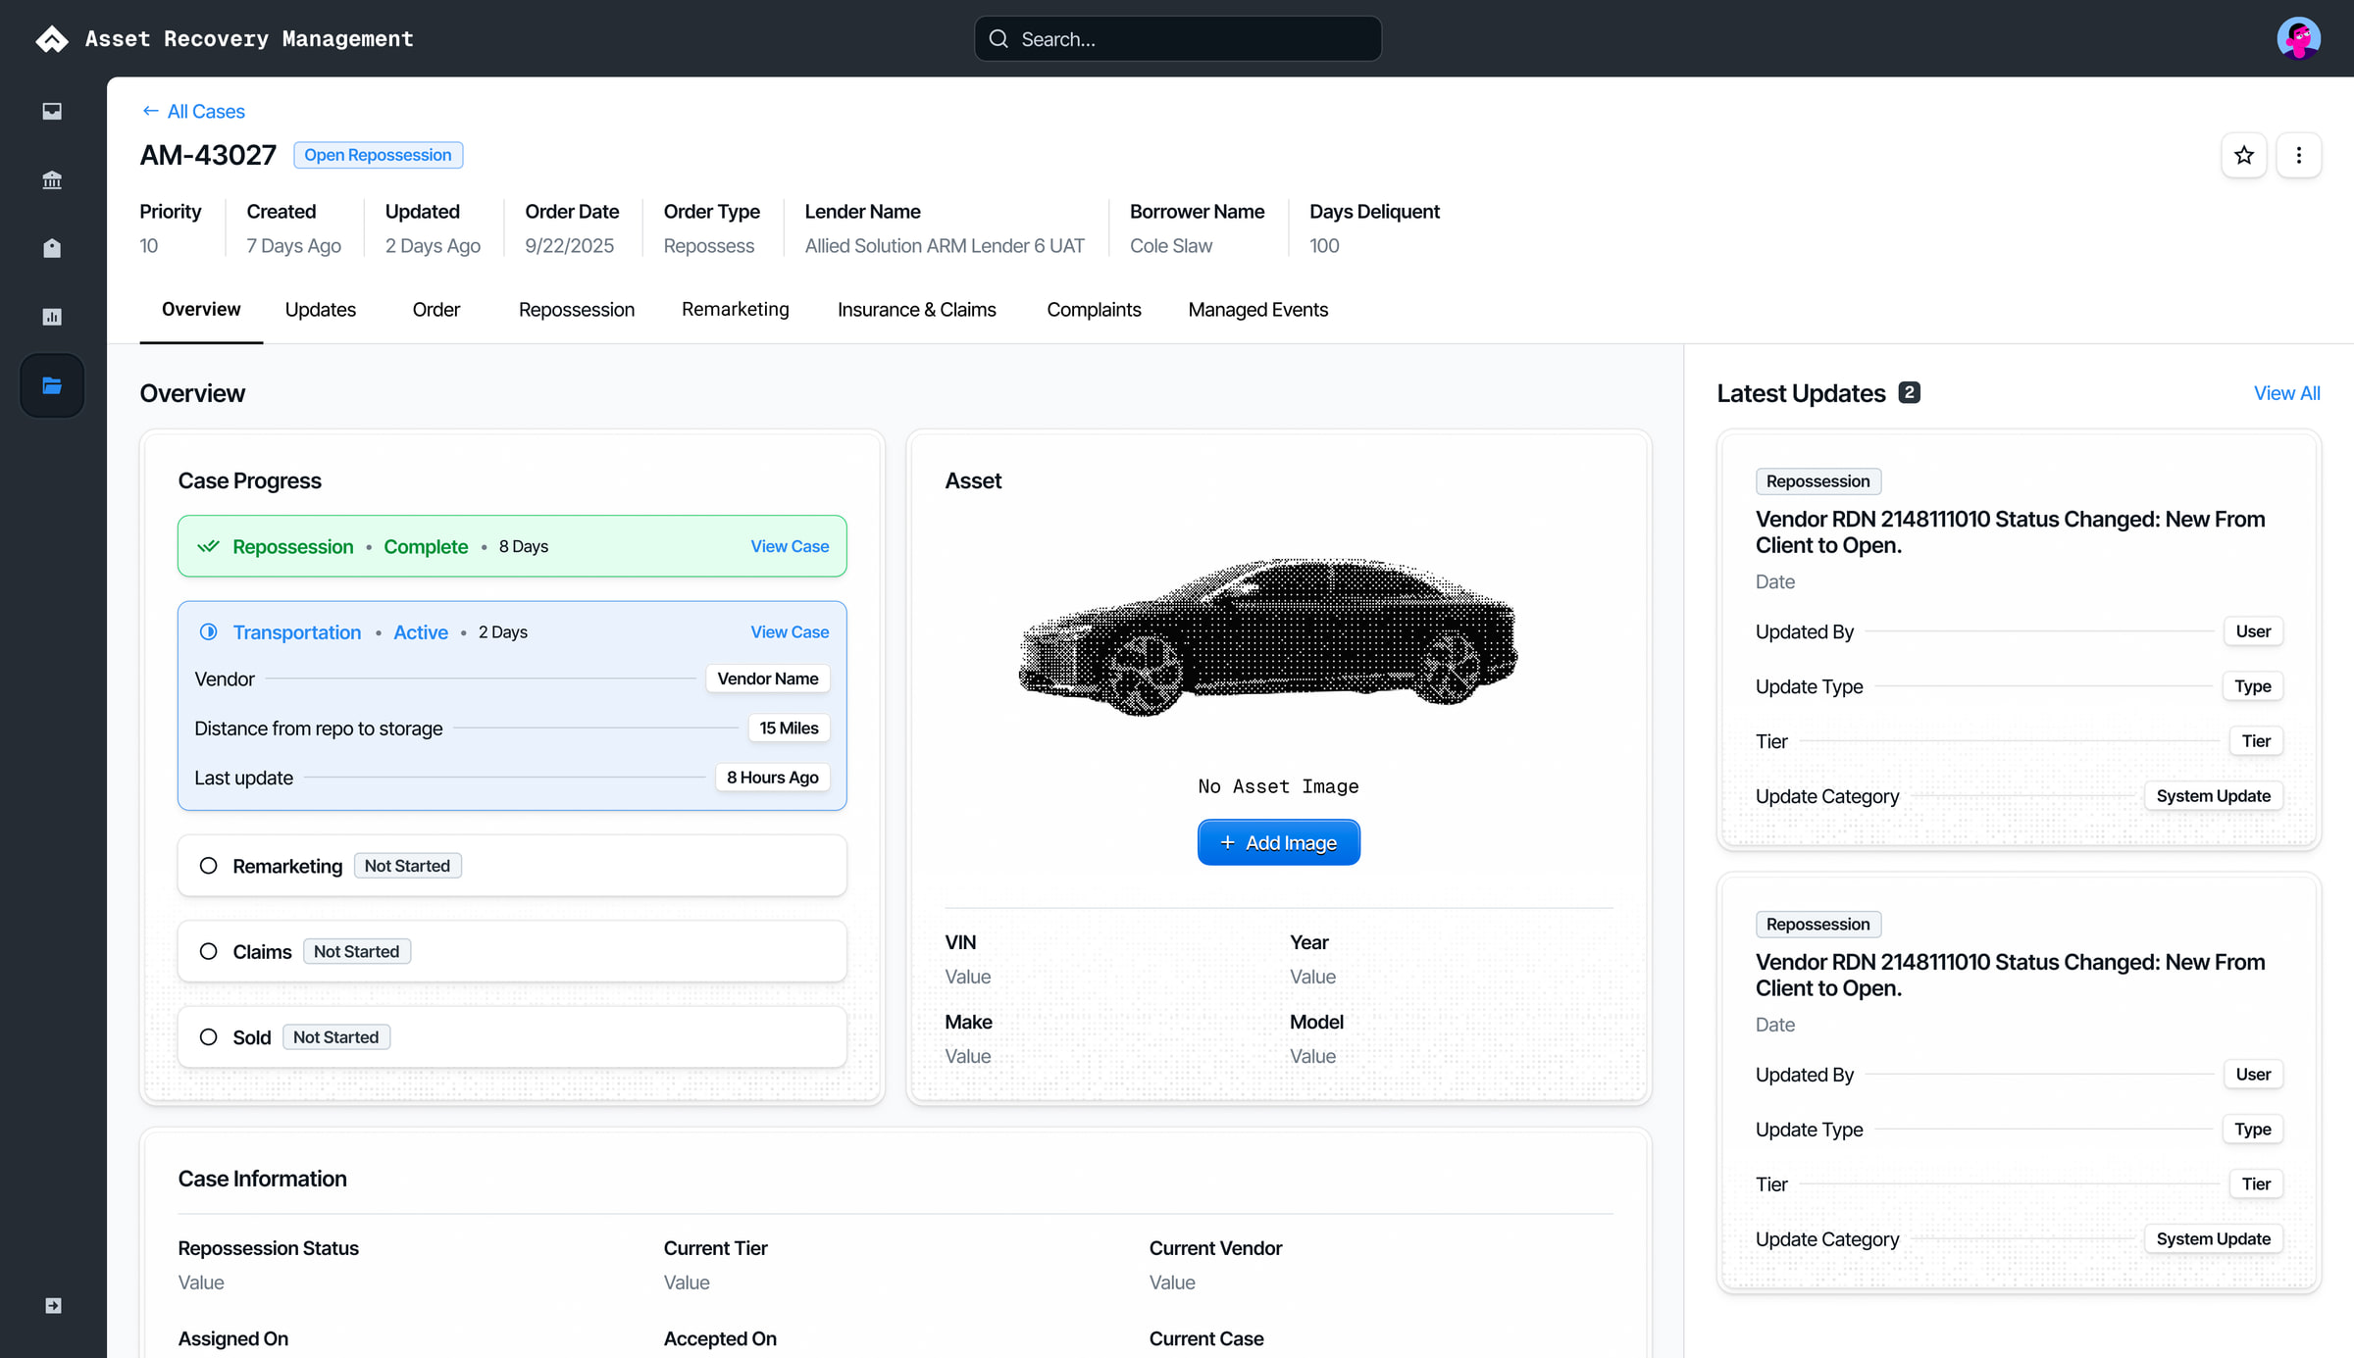This screenshot has width=2354, height=1358.
Task: Click the Repossession complete double-check icon
Action: 208,547
